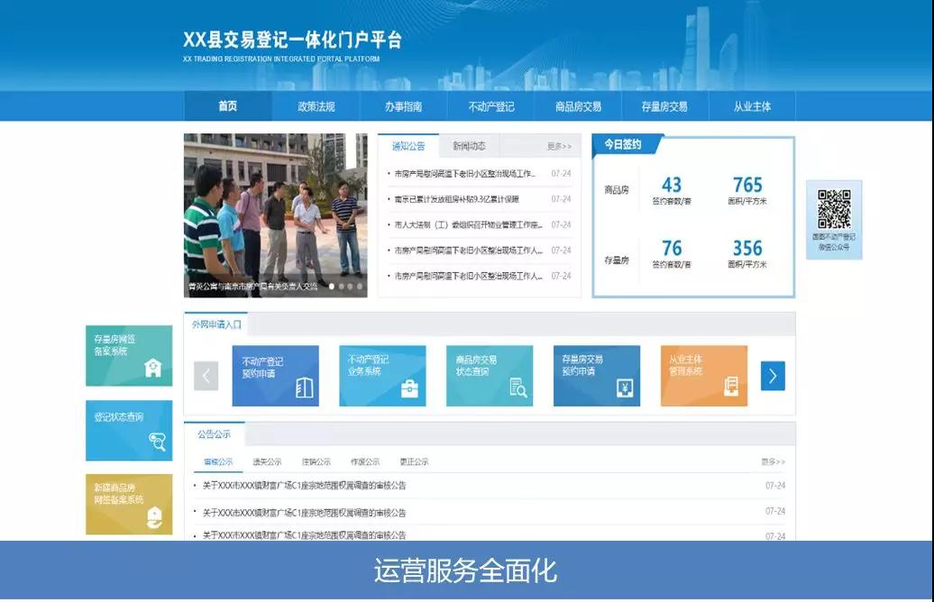Open 从业主体管理系统 tile

(703, 376)
